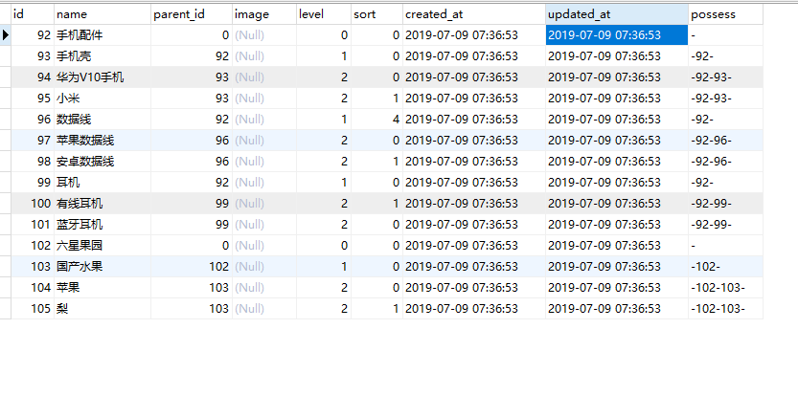Select the parent_id cell of row 手机壳
The width and height of the screenshot is (798, 395).
(x=192, y=55)
